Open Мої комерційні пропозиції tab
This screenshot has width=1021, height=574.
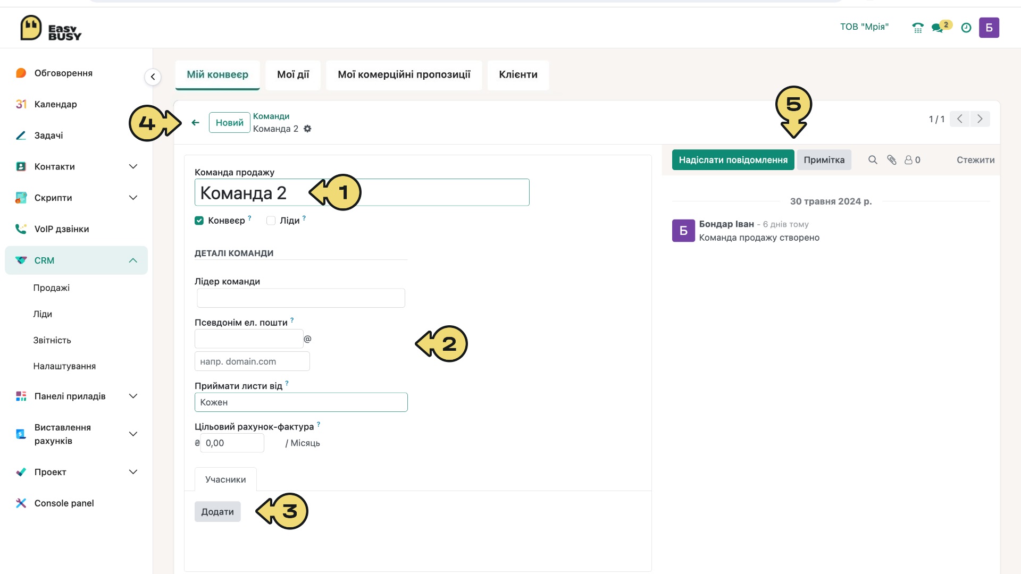404,75
